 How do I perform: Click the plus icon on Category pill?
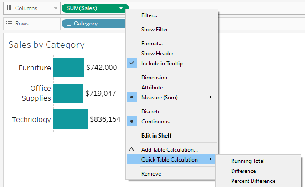point(69,24)
